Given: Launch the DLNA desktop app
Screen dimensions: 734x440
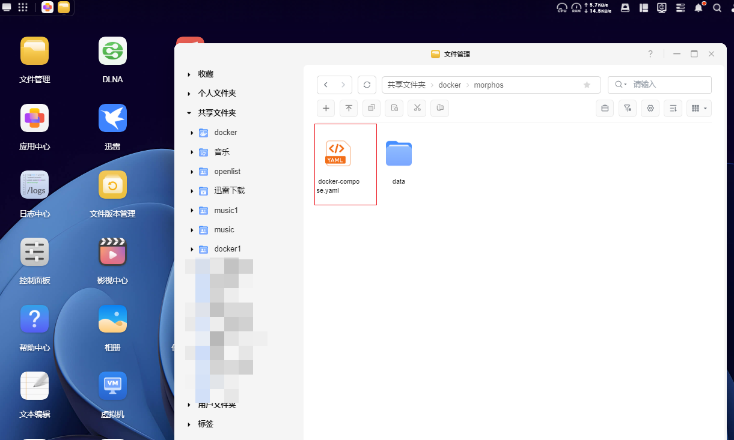Looking at the screenshot, I should pyautogui.click(x=112, y=51).
